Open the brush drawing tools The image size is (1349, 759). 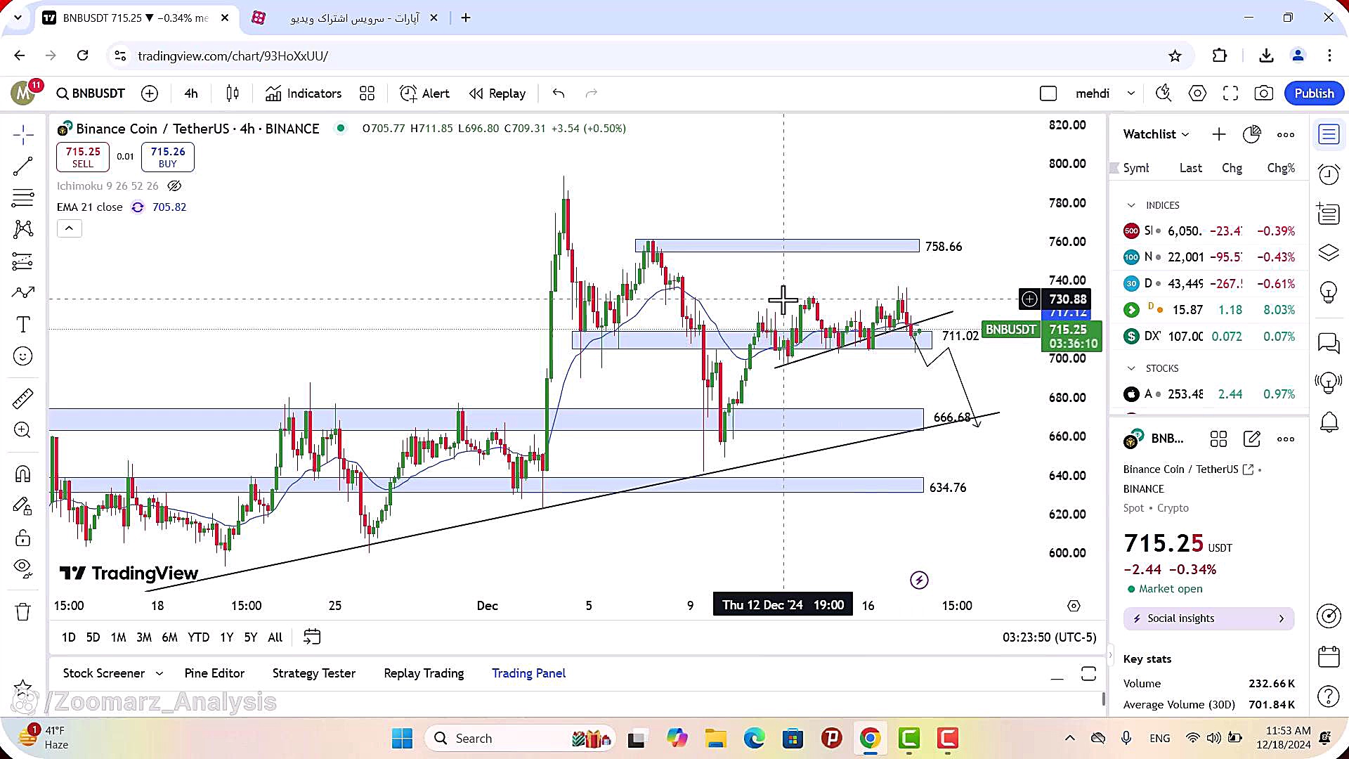tap(23, 292)
